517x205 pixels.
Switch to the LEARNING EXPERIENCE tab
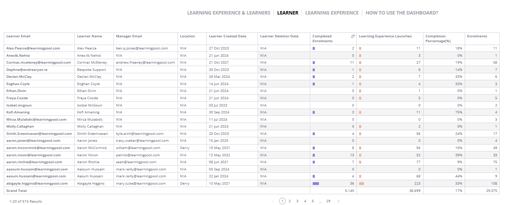coord(332,12)
